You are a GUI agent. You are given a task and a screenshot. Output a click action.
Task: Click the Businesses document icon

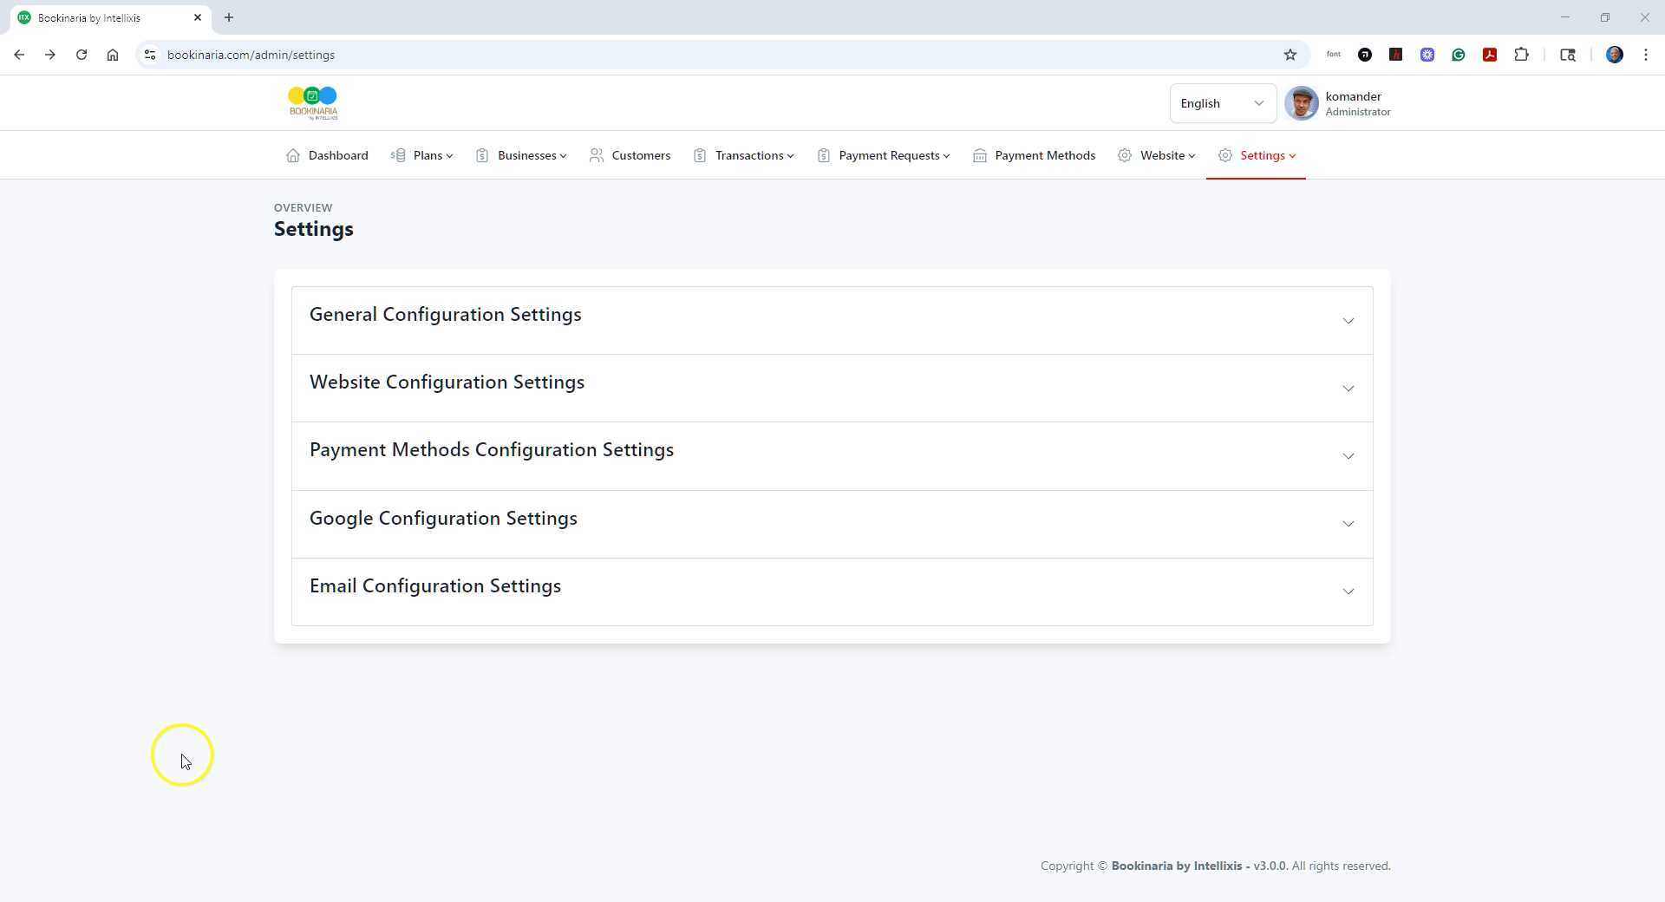tap(483, 155)
